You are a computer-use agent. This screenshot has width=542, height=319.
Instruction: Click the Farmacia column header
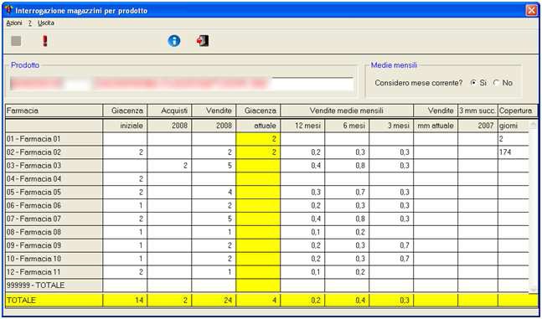click(x=54, y=111)
